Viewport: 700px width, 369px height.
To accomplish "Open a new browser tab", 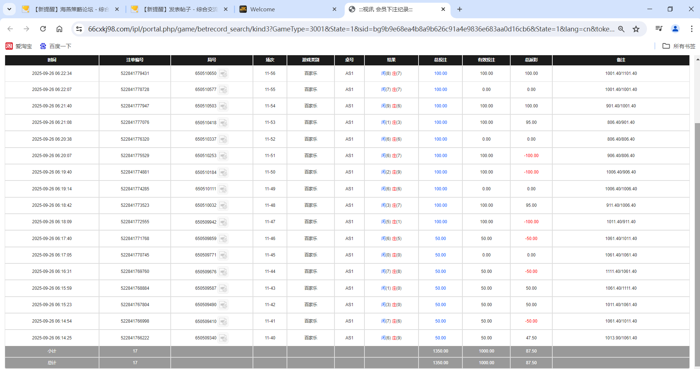I will point(460,9).
